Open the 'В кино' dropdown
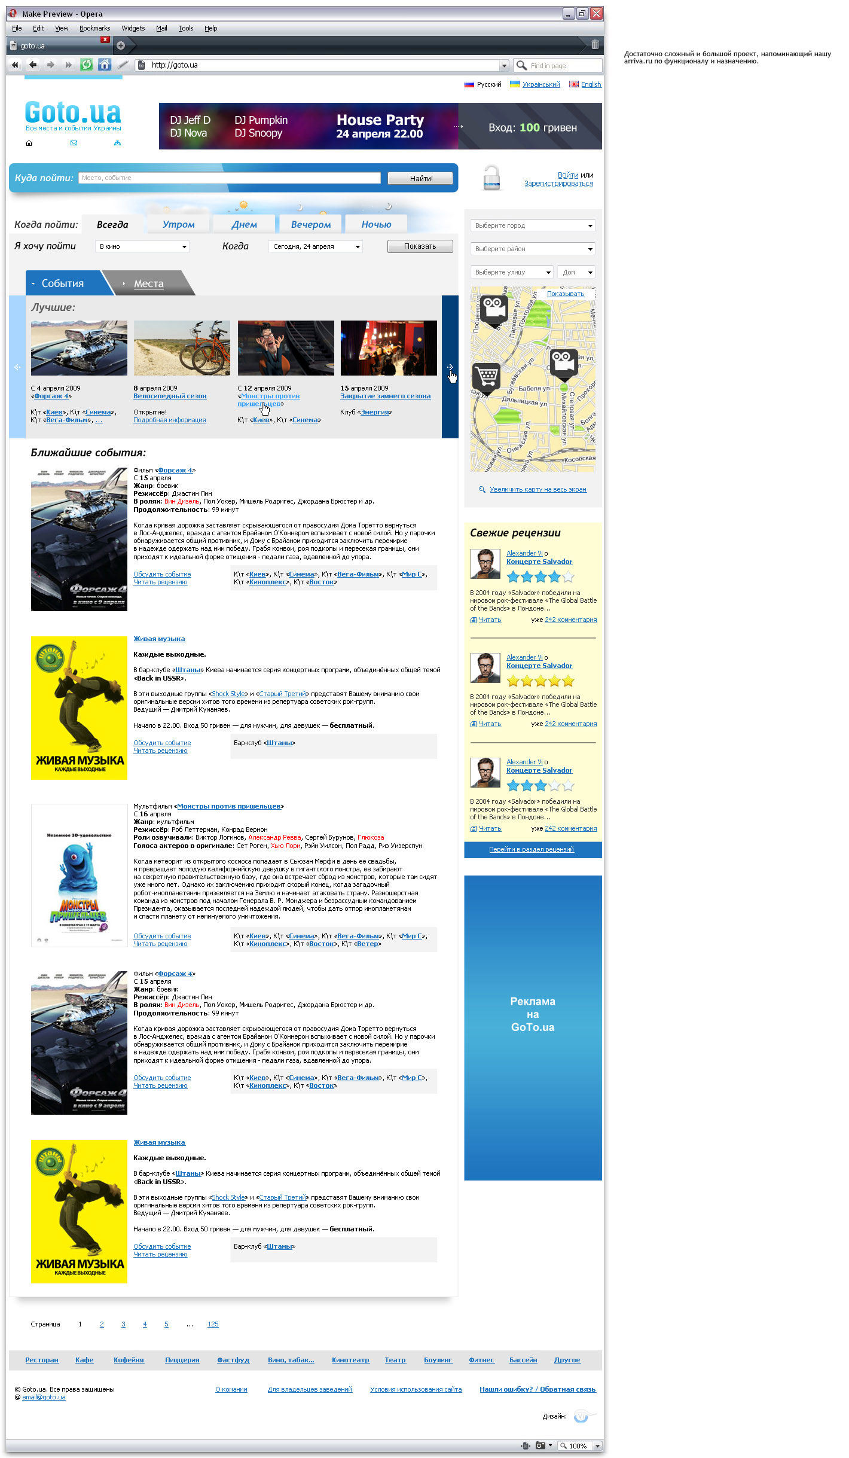Image resolution: width=849 pixels, height=1458 pixels. pyautogui.click(x=142, y=246)
